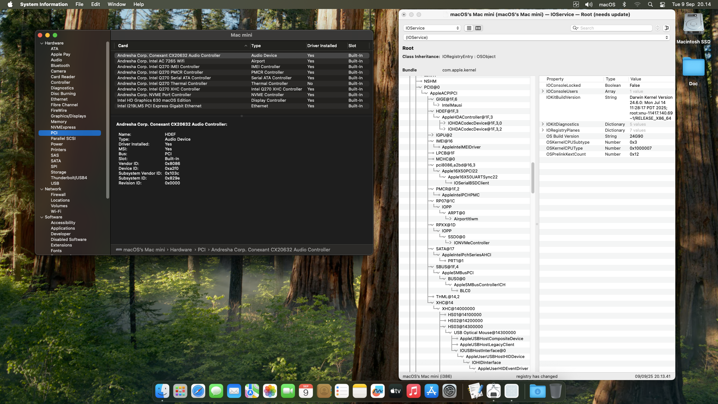This screenshot has height=404, width=718.
Task: Open the Window menu
Action: pos(117,4)
